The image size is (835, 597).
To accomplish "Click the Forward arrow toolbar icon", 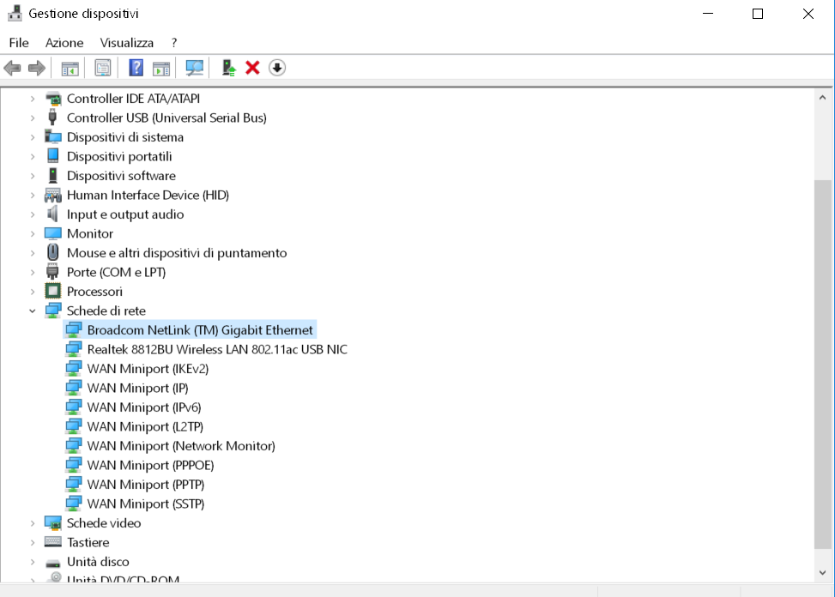I will (x=36, y=68).
